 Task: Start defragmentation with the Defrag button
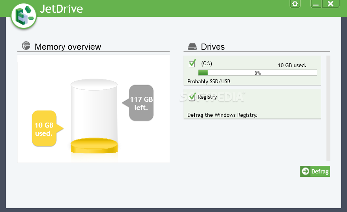point(315,171)
